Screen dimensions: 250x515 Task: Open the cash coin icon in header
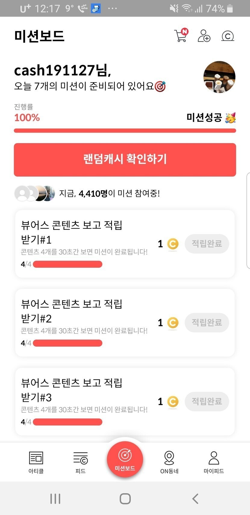click(x=228, y=36)
